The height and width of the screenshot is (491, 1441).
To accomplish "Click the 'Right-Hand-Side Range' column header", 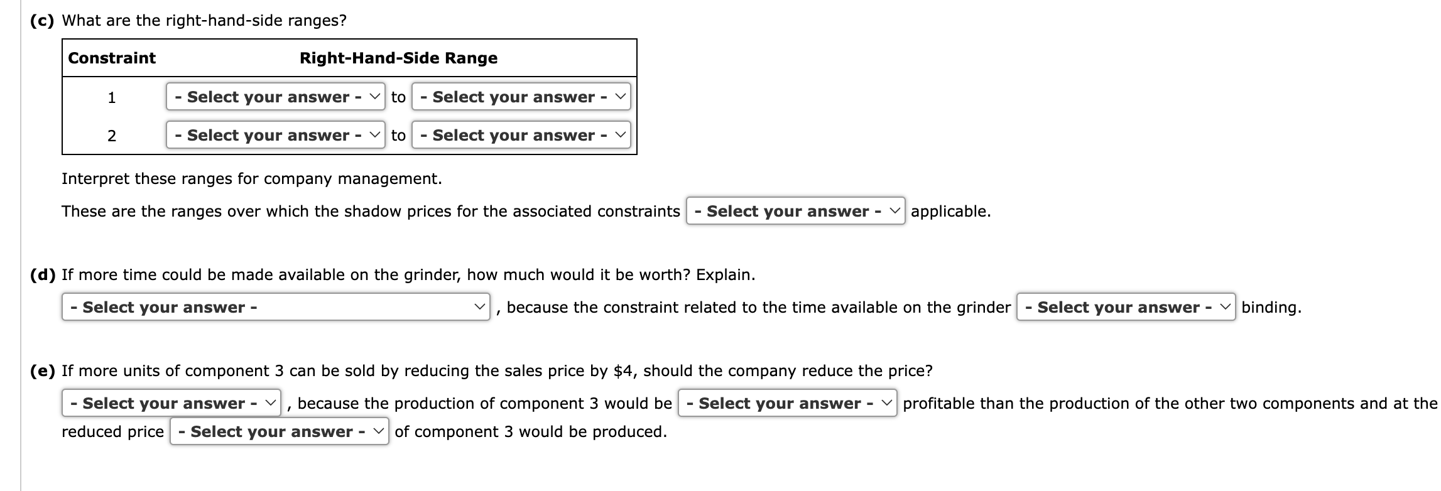I will pyautogui.click(x=399, y=58).
